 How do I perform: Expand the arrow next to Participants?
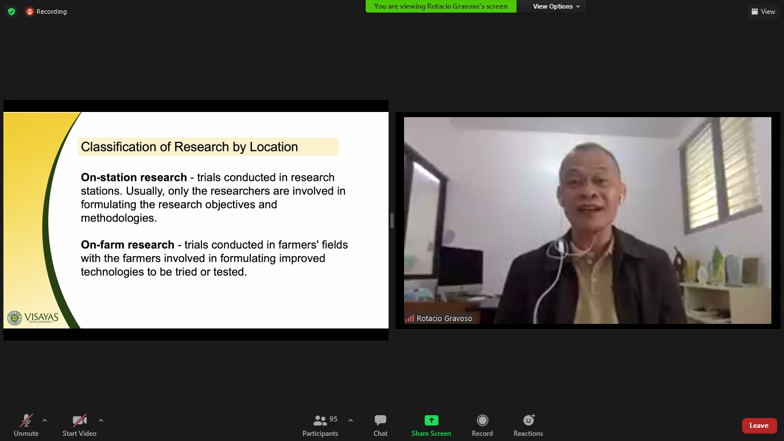[x=351, y=420]
